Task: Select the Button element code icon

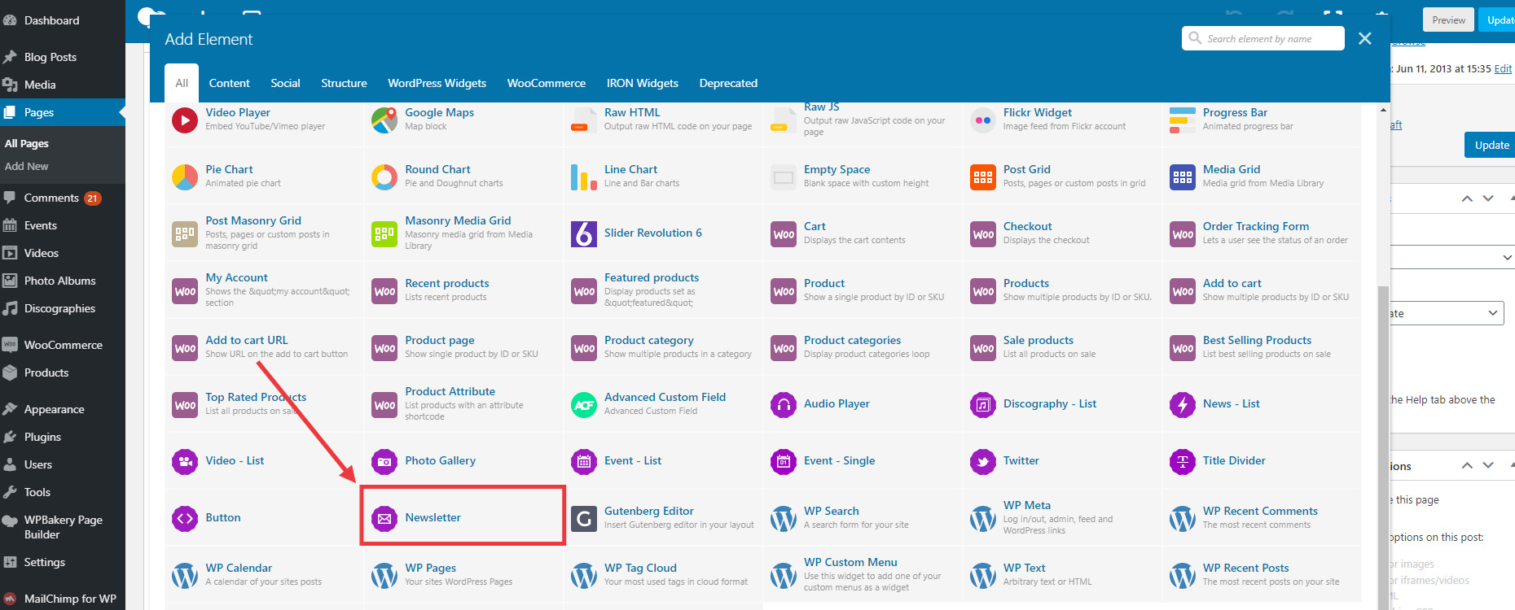Action: [x=185, y=519]
